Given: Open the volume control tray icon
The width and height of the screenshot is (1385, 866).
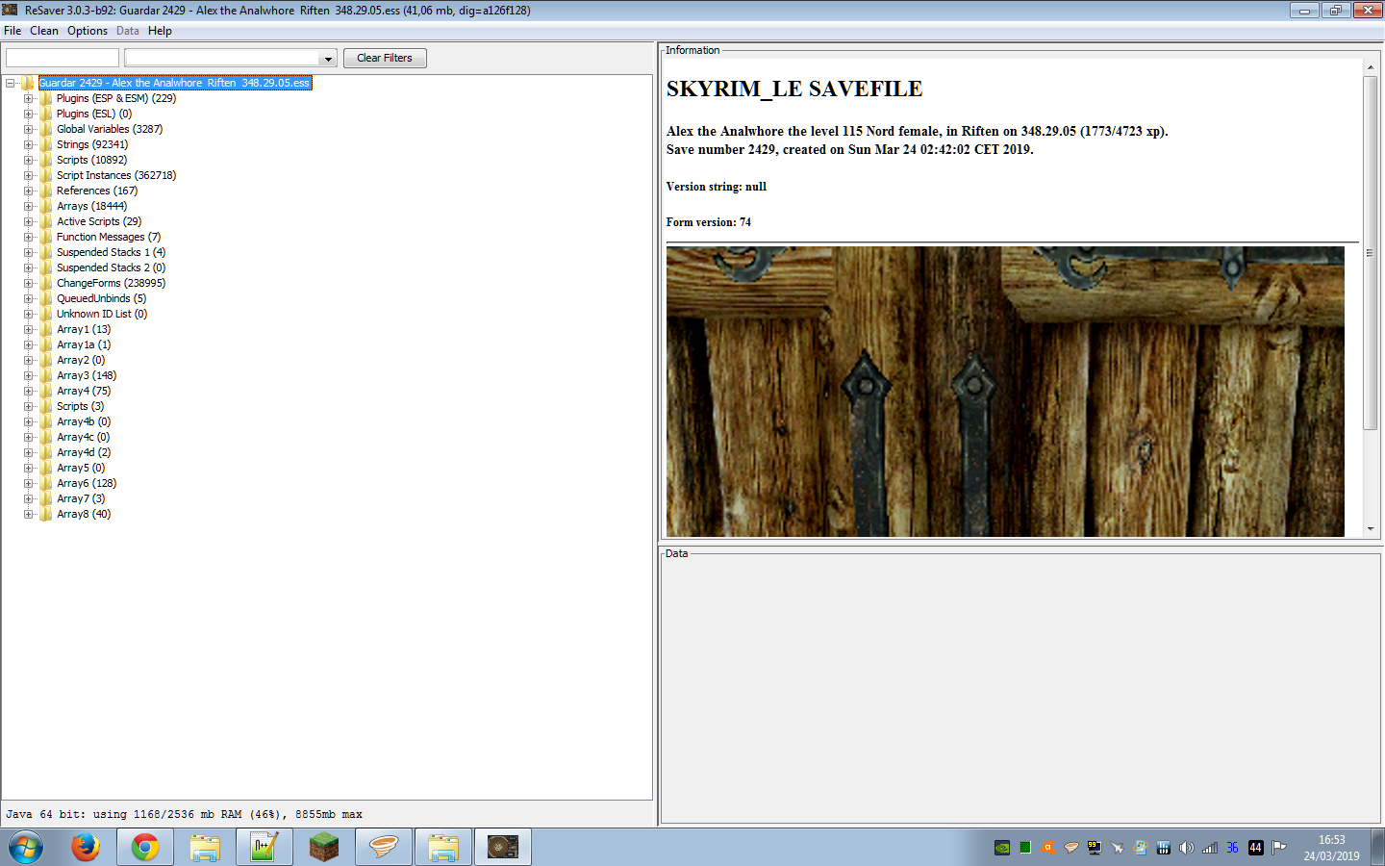Looking at the screenshot, I should pyautogui.click(x=1187, y=848).
